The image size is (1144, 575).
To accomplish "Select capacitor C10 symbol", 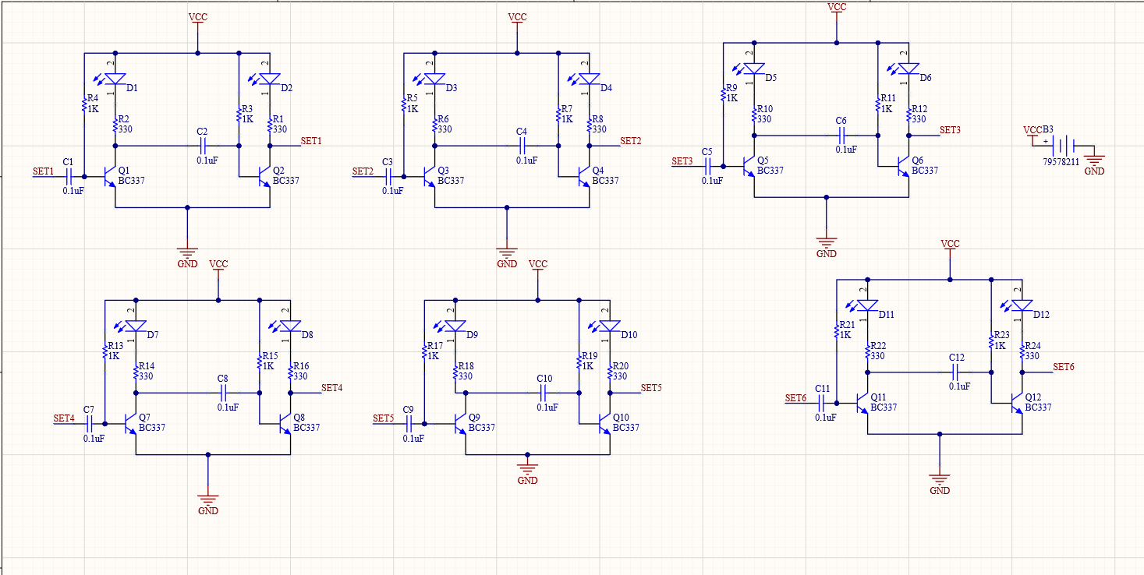I will [544, 393].
